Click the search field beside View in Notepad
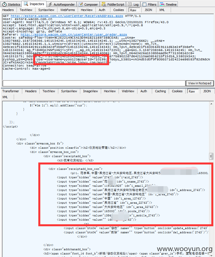 tap(94, 83)
